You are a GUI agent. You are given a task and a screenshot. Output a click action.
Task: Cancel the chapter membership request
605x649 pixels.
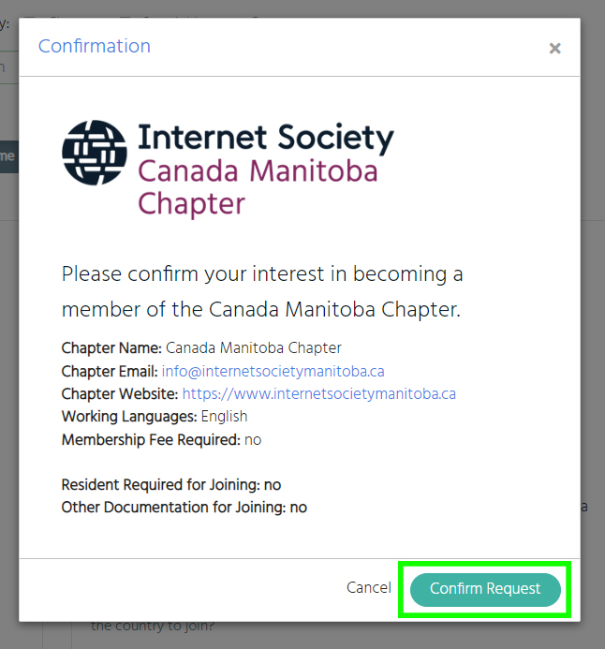[369, 587]
